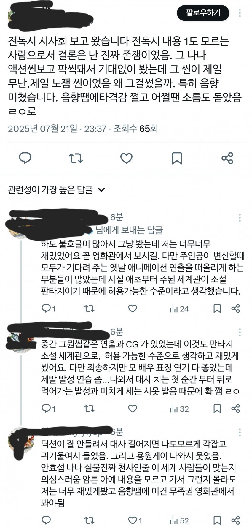Viewport: 252px width, 530px height.
Task: Share the reply with 32 views
Action: pos(235,409)
